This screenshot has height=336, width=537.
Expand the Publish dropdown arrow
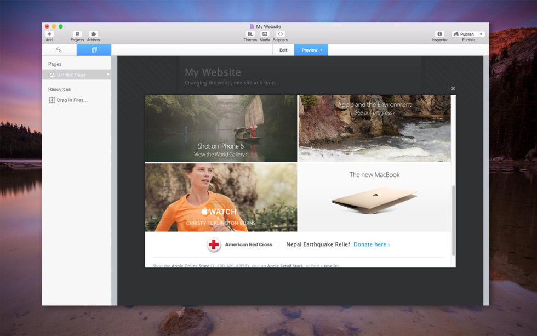click(481, 34)
